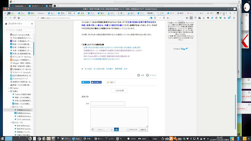251x141 pixels.
Task: Open the livedoor Blog logo link
Action: pyautogui.click(x=181, y=49)
